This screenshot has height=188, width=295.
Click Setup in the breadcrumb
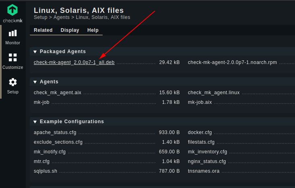(41, 17)
